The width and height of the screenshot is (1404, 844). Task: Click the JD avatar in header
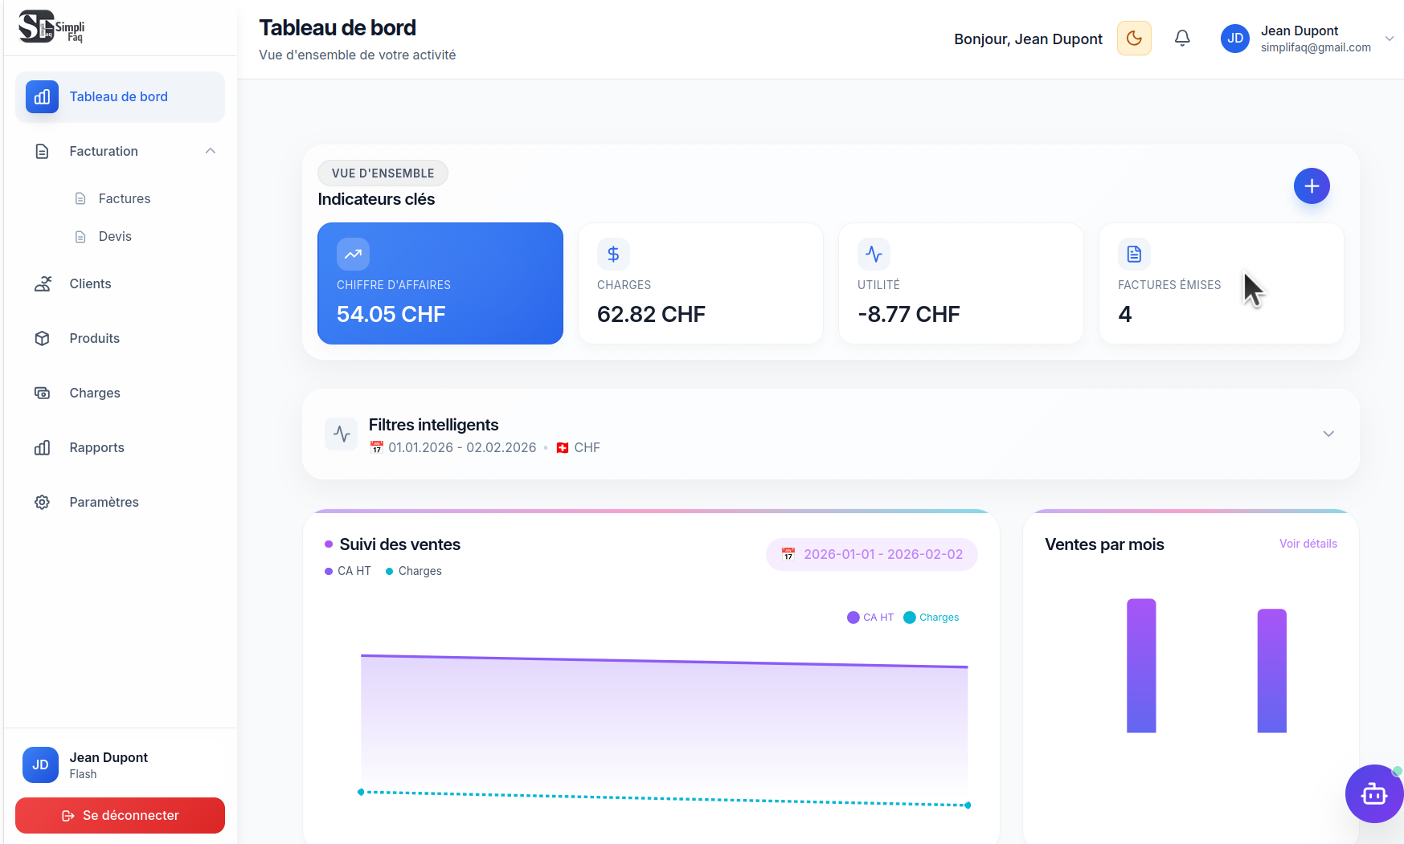(x=1235, y=39)
